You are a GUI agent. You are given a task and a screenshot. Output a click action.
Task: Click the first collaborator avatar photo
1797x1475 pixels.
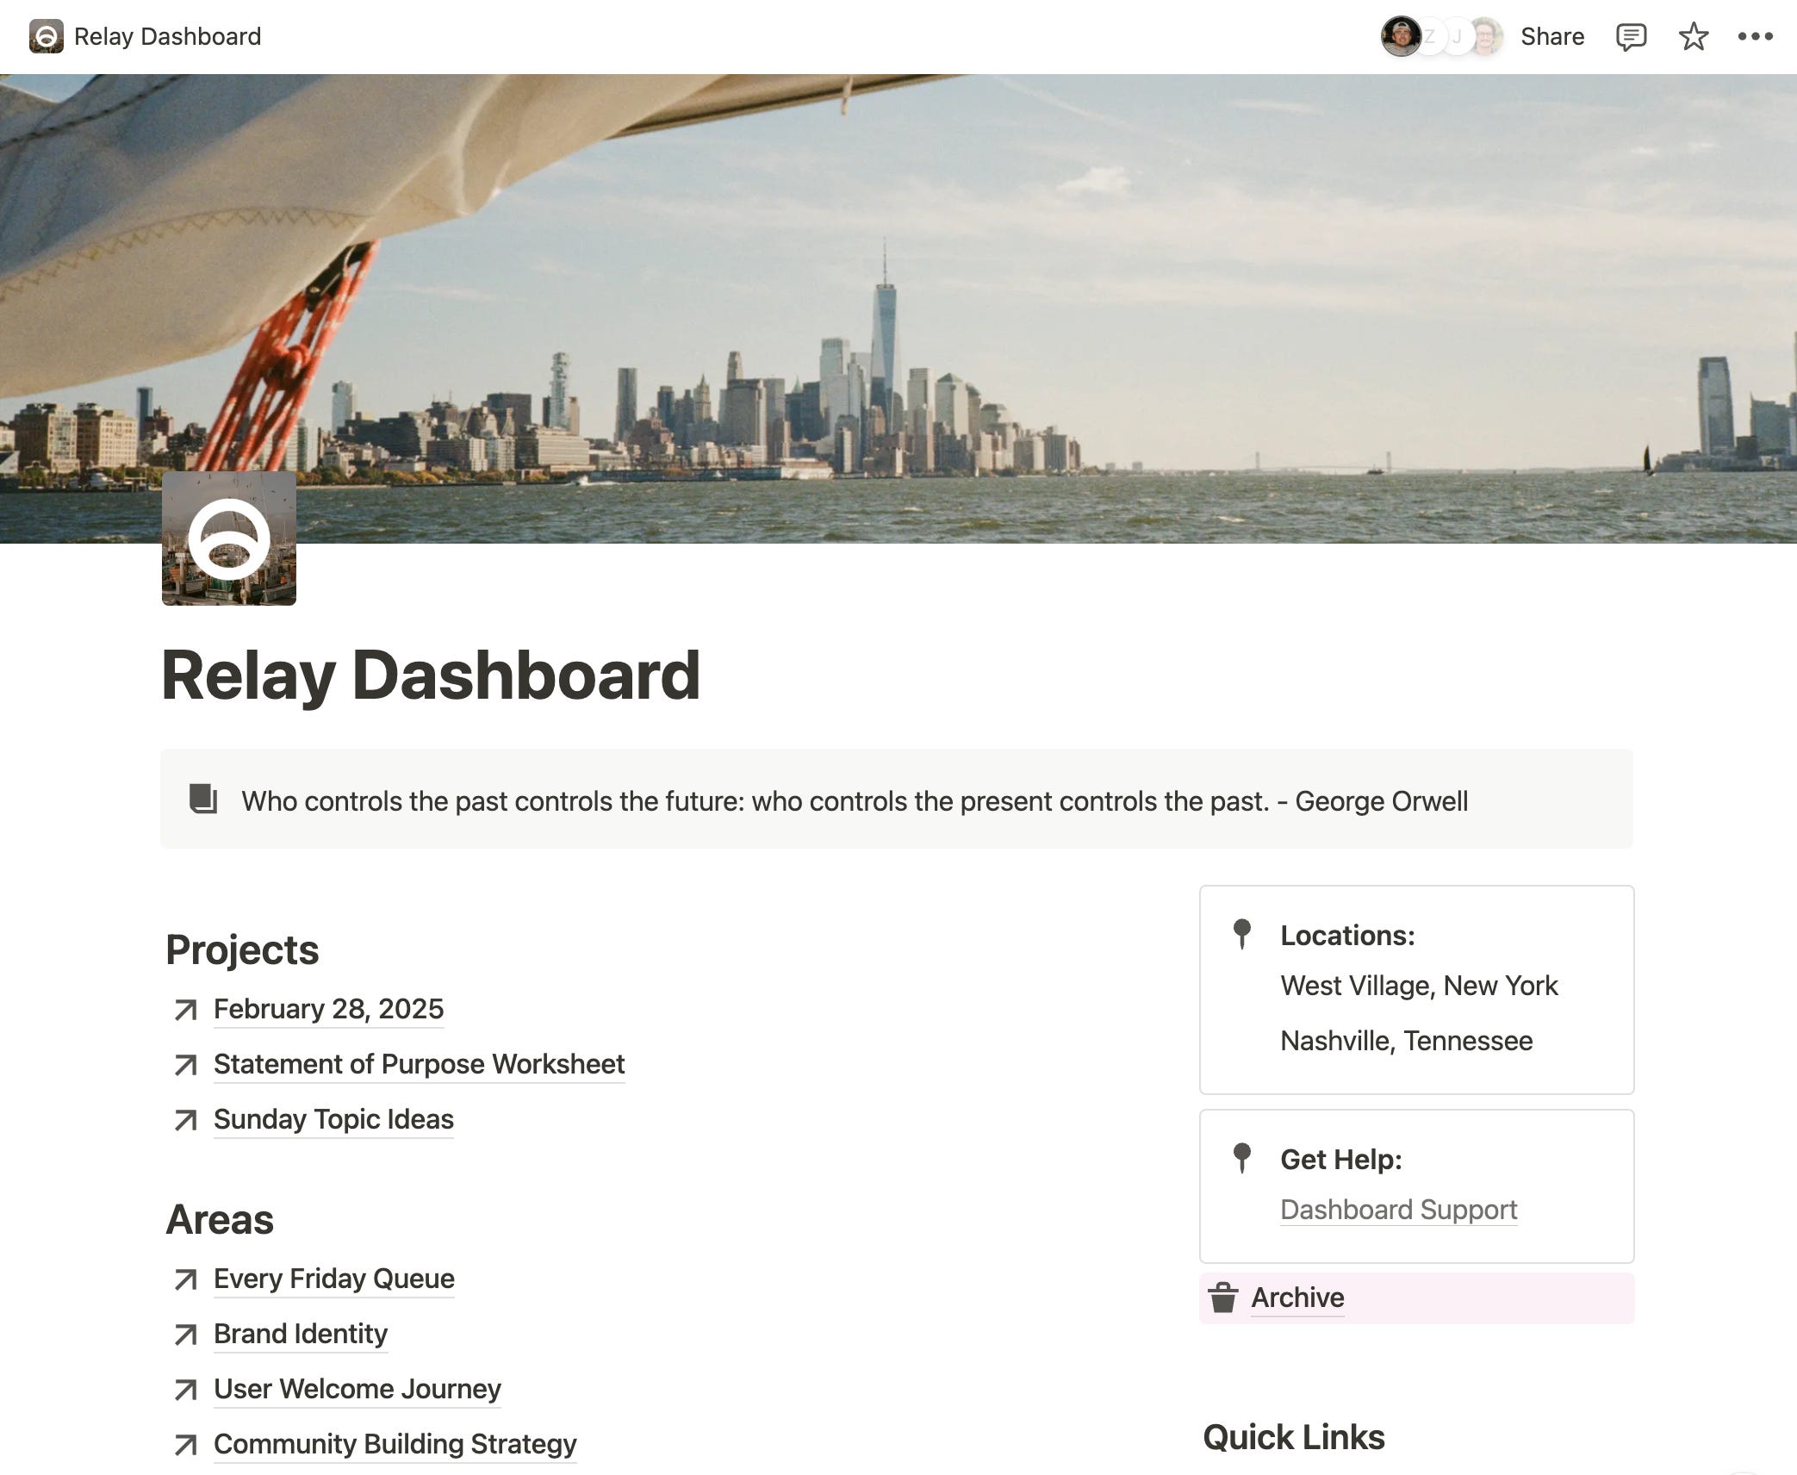[1400, 36]
